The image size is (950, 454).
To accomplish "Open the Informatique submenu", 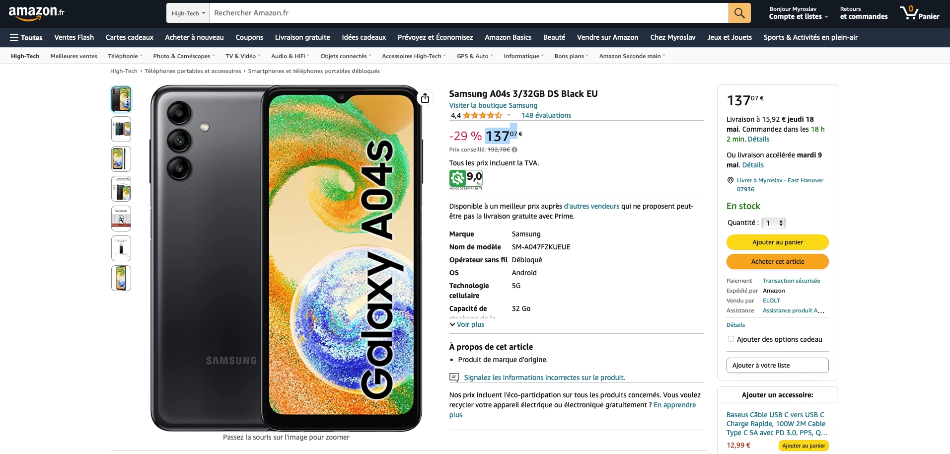I will pyautogui.click(x=524, y=56).
